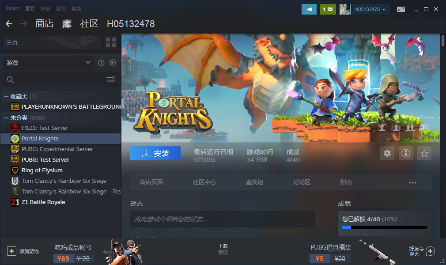Open the 商店页面 link

(x=151, y=182)
